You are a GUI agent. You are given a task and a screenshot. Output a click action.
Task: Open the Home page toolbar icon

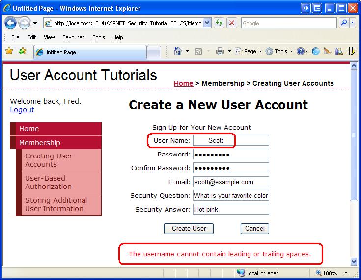coord(178,51)
